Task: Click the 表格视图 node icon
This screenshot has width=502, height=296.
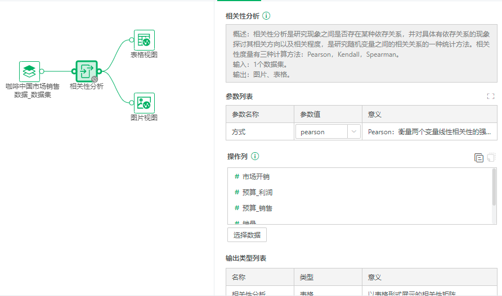Action: (144, 40)
